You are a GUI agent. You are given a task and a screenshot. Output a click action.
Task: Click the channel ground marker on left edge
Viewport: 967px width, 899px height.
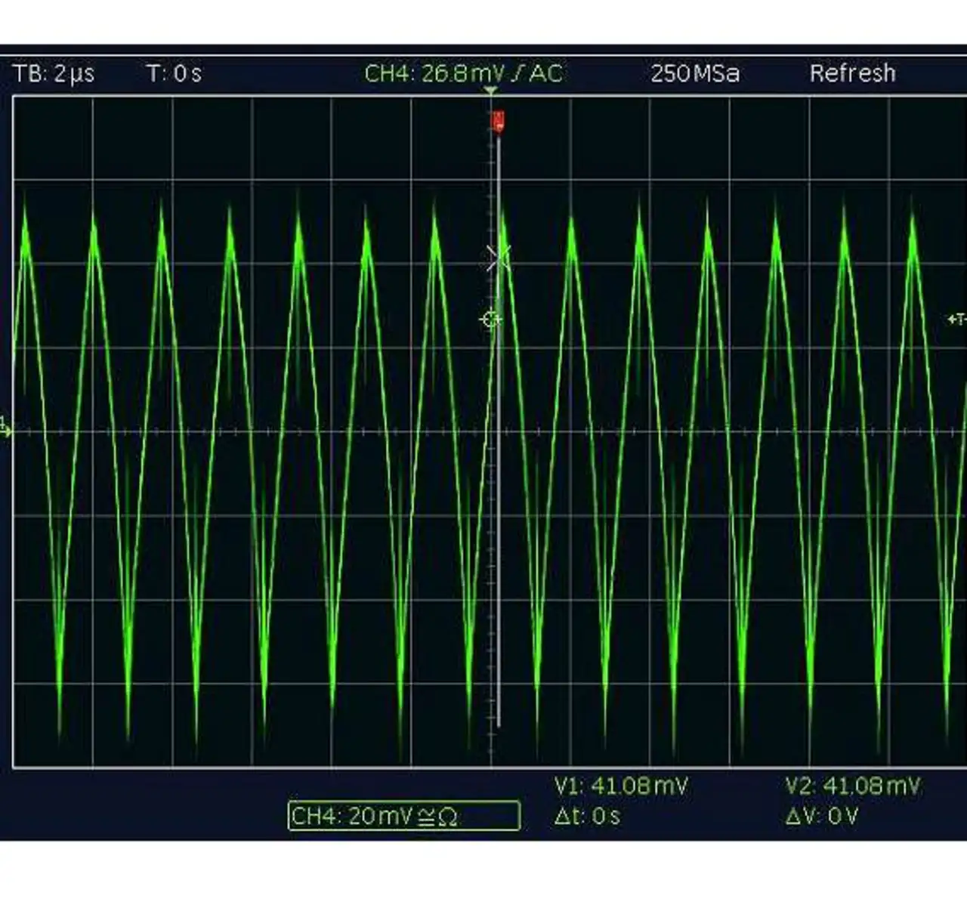point(5,428)
